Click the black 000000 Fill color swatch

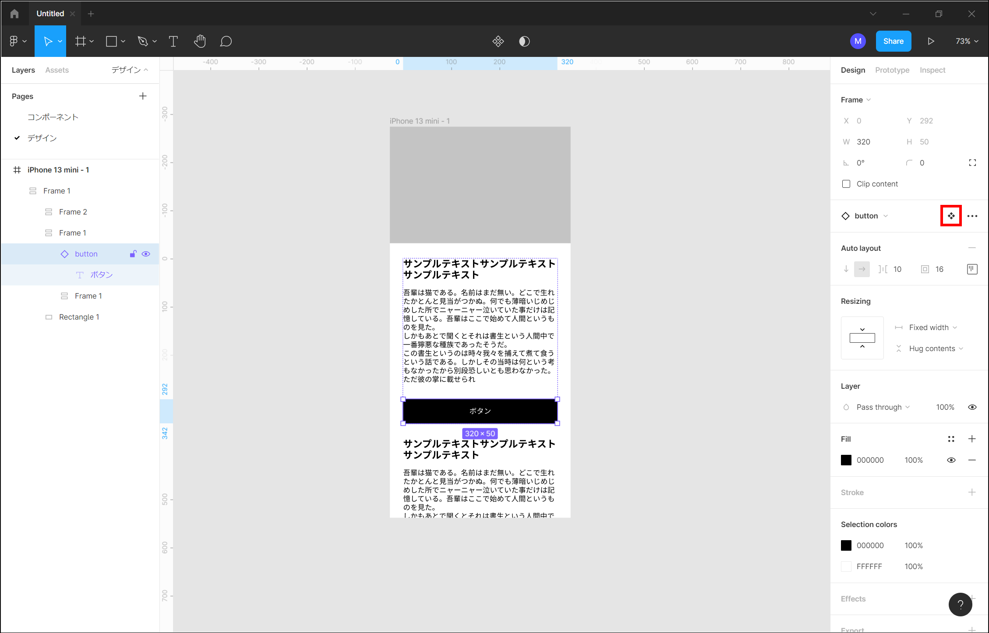[846, 460]
